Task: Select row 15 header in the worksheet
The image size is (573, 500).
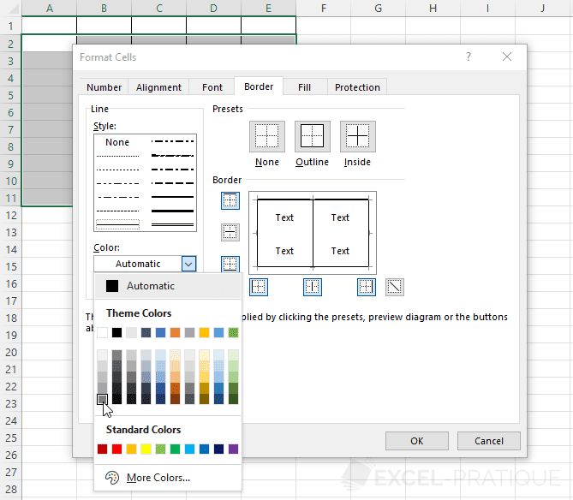Action: point(11,266)
